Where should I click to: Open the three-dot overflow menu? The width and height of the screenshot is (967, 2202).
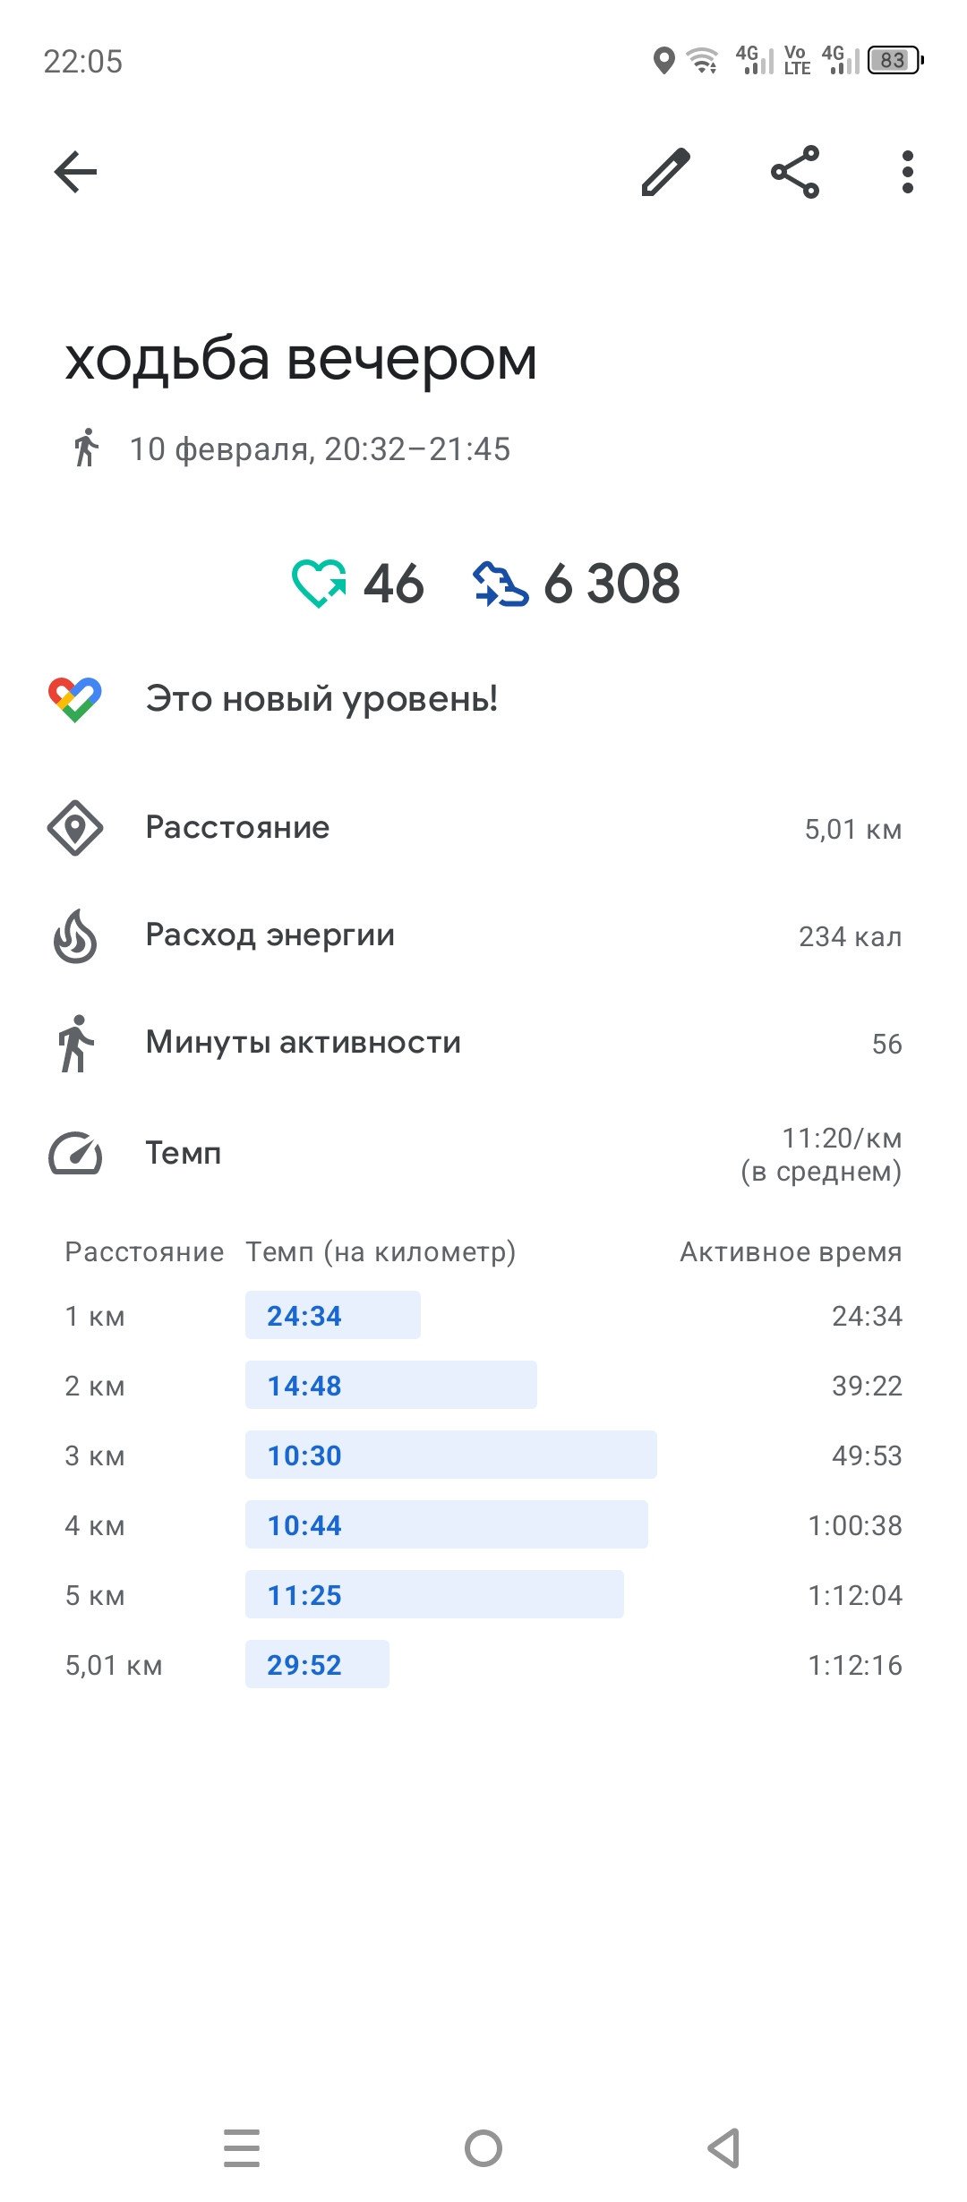[908, 172]
